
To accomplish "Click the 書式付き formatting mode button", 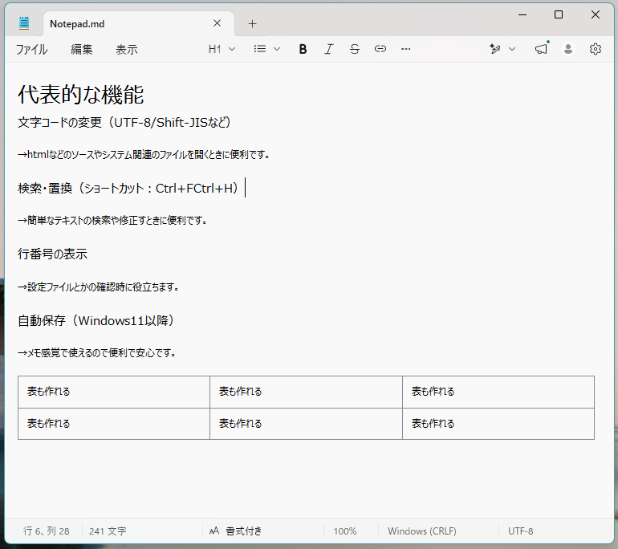I will click(236, 531).
